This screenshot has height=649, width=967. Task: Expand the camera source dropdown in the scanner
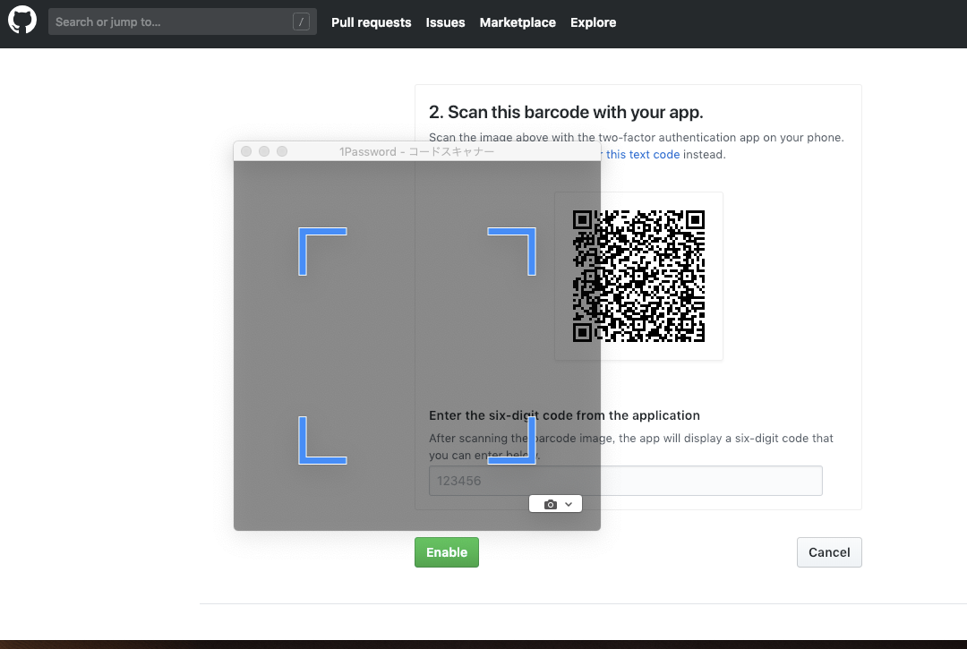(x=556, y=504)
